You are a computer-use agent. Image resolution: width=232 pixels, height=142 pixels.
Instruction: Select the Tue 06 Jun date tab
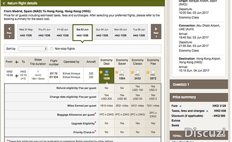coord(139,32)
